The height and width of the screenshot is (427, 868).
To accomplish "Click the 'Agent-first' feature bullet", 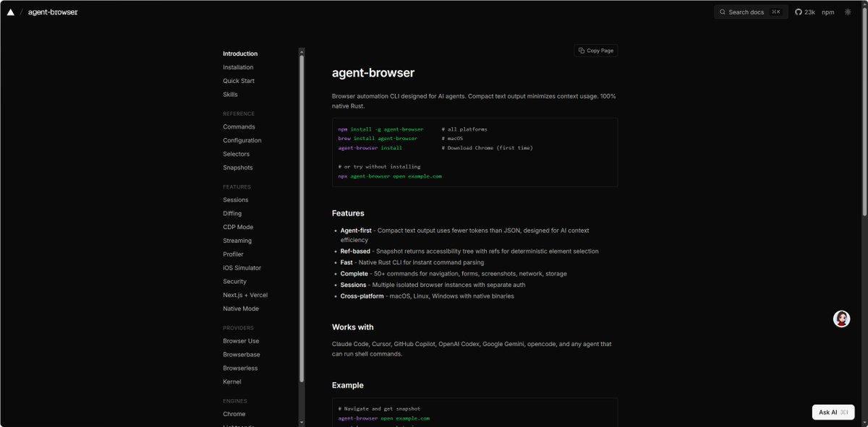I will click(464, 235).
